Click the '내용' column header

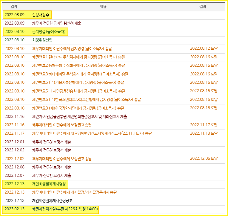[103, 7]
